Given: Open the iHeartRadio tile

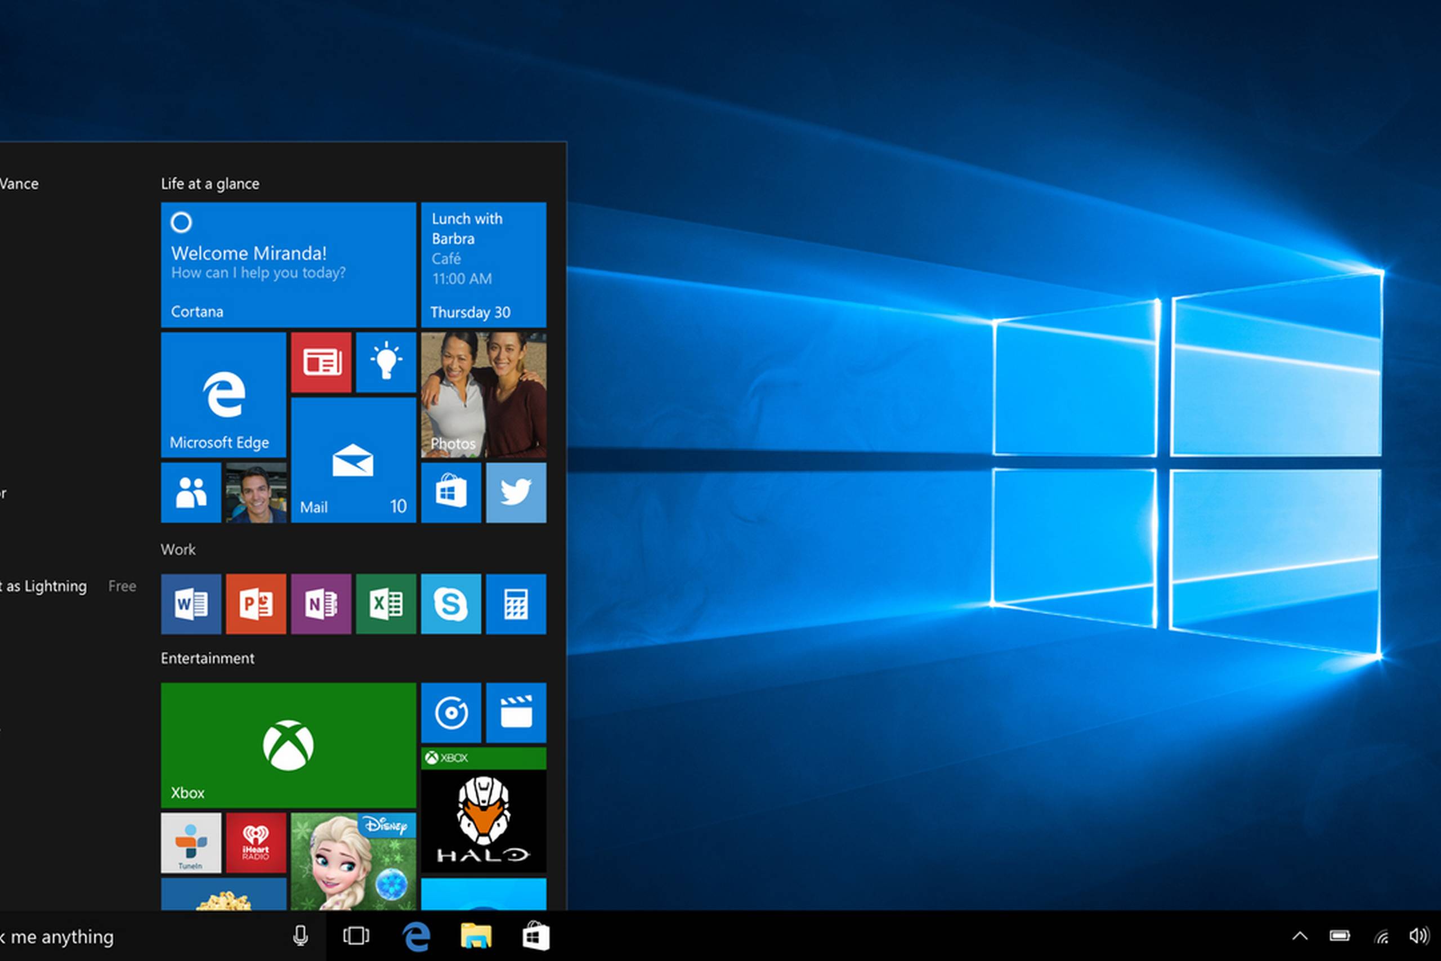Looking at the screenshot, I should tap(256, 844).
